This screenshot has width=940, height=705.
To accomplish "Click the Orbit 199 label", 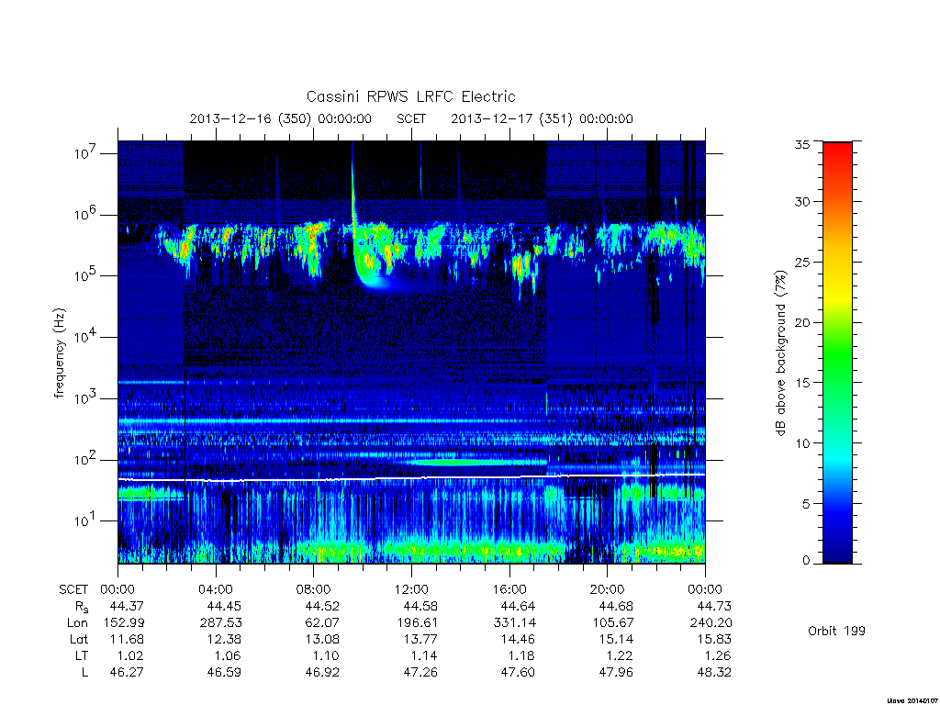I will pyautogui.click(x=836, y=631).
